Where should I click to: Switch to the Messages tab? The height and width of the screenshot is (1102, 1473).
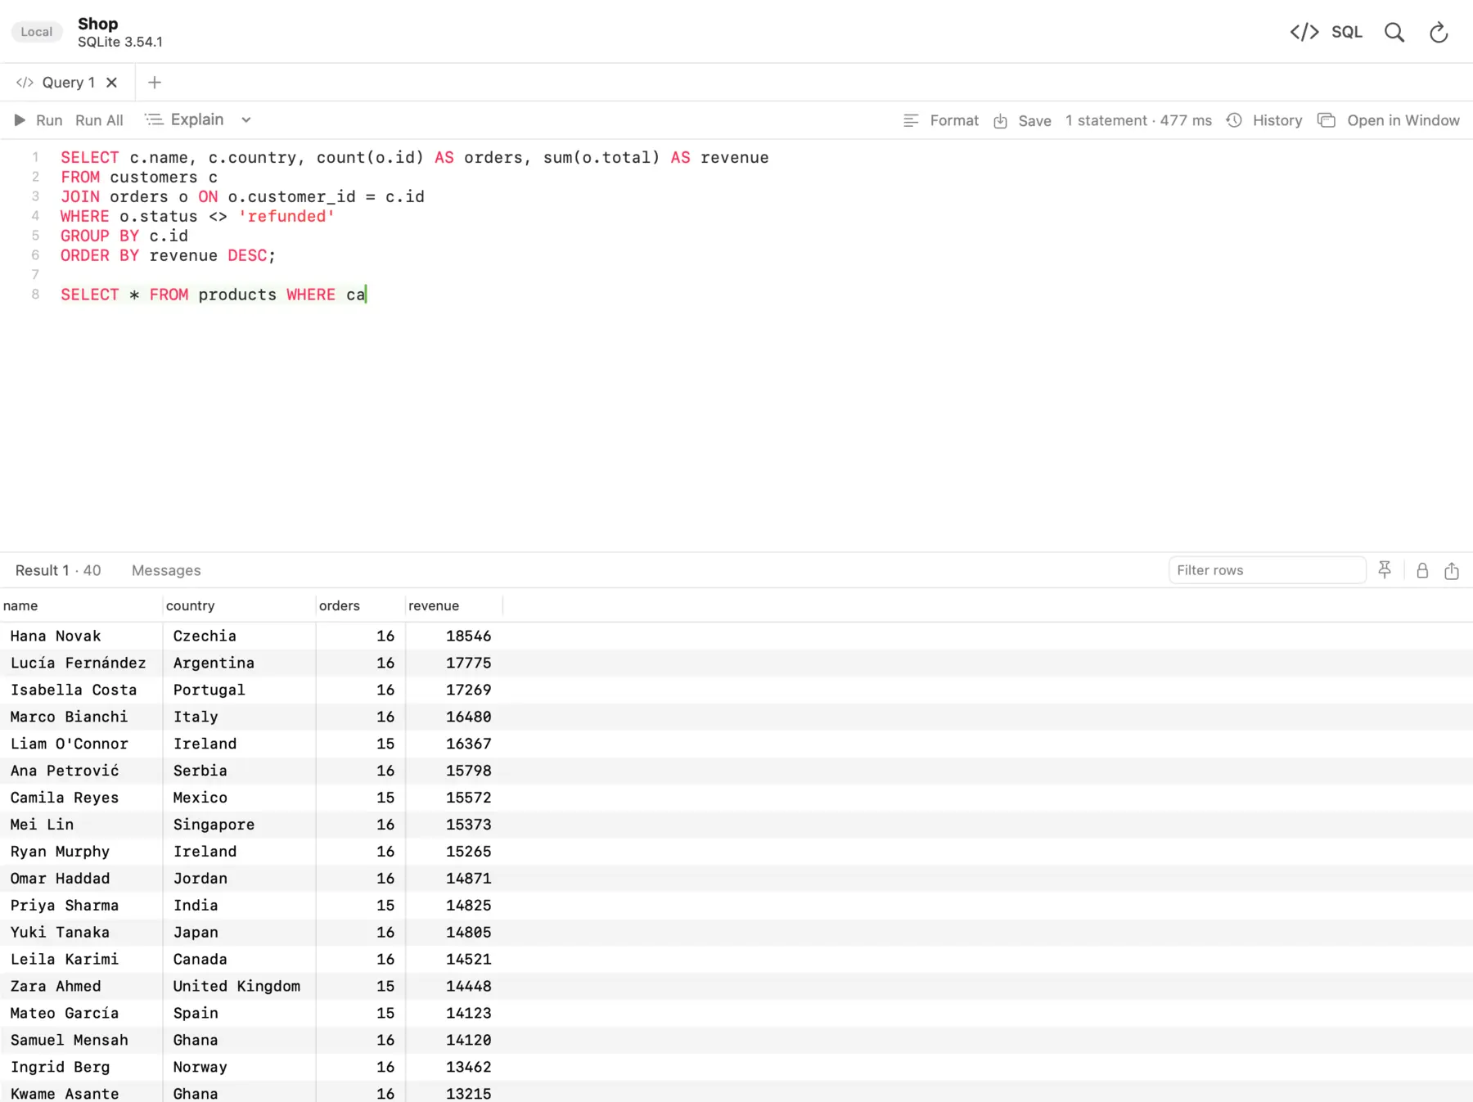166,570
